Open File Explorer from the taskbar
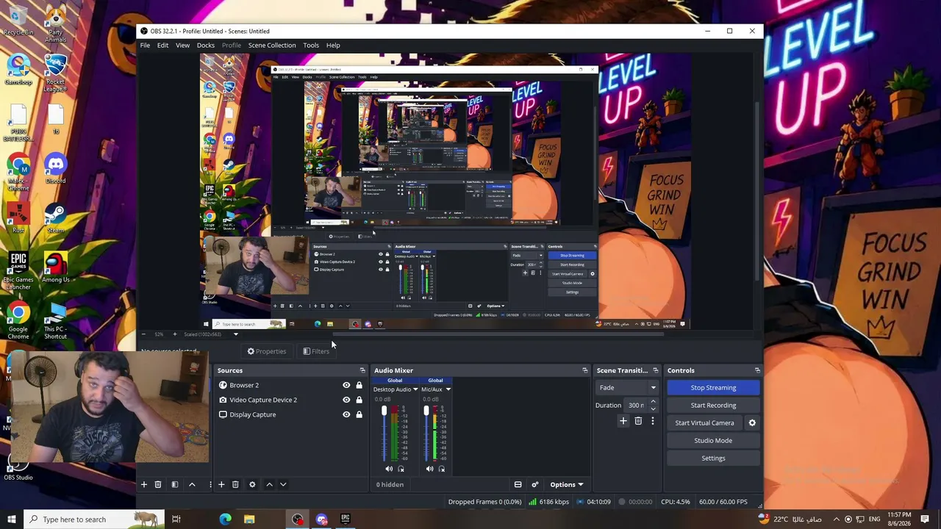 tap(249, 519)
